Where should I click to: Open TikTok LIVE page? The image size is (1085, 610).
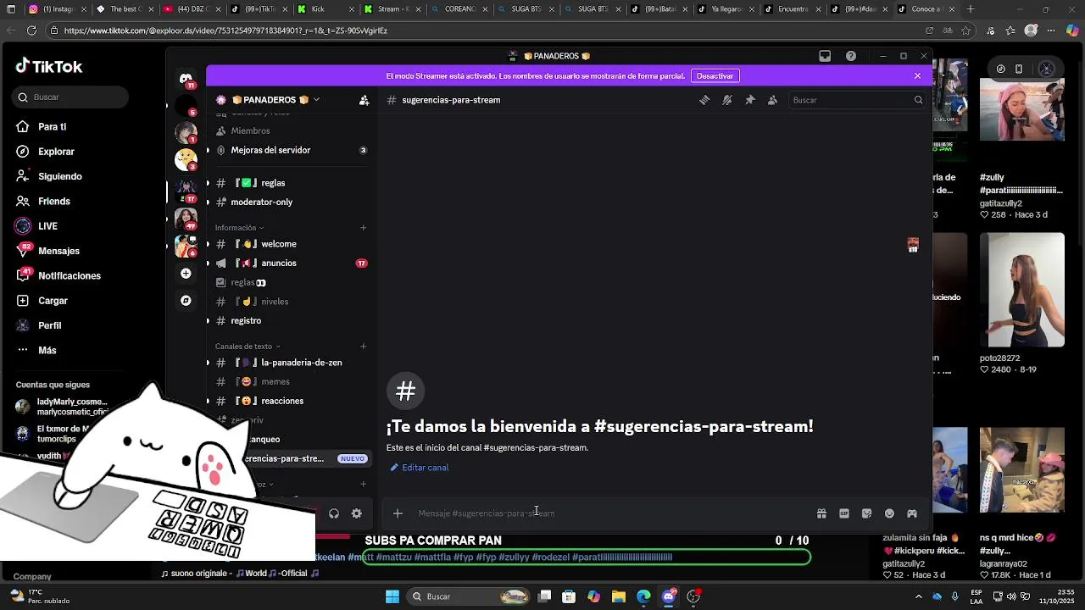tap(36, 226)
